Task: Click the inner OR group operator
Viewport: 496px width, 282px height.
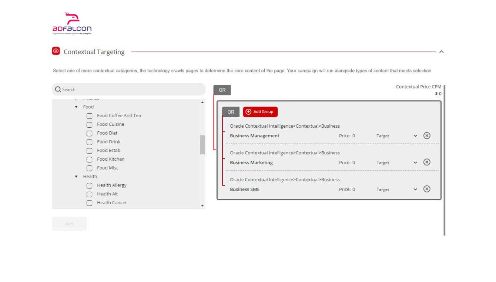Action: [x=231, y=112]
